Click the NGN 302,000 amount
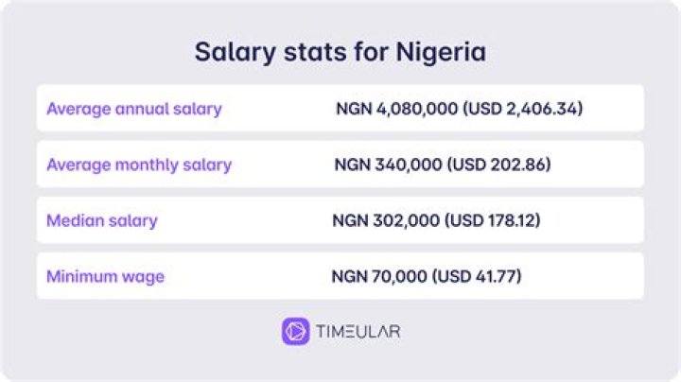Screen dimensions: 681x382 [385, 221]
